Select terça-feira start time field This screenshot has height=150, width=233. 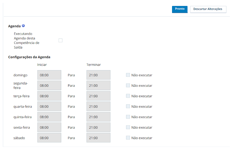coord(49,96)
